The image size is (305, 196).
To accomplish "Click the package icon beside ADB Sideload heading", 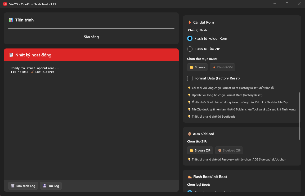I will tap(190, 134).
